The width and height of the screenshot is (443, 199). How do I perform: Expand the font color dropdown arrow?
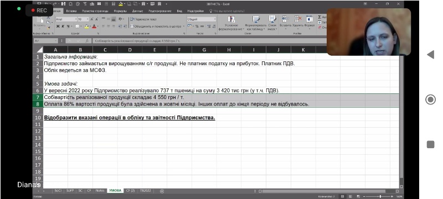point(98,26)
